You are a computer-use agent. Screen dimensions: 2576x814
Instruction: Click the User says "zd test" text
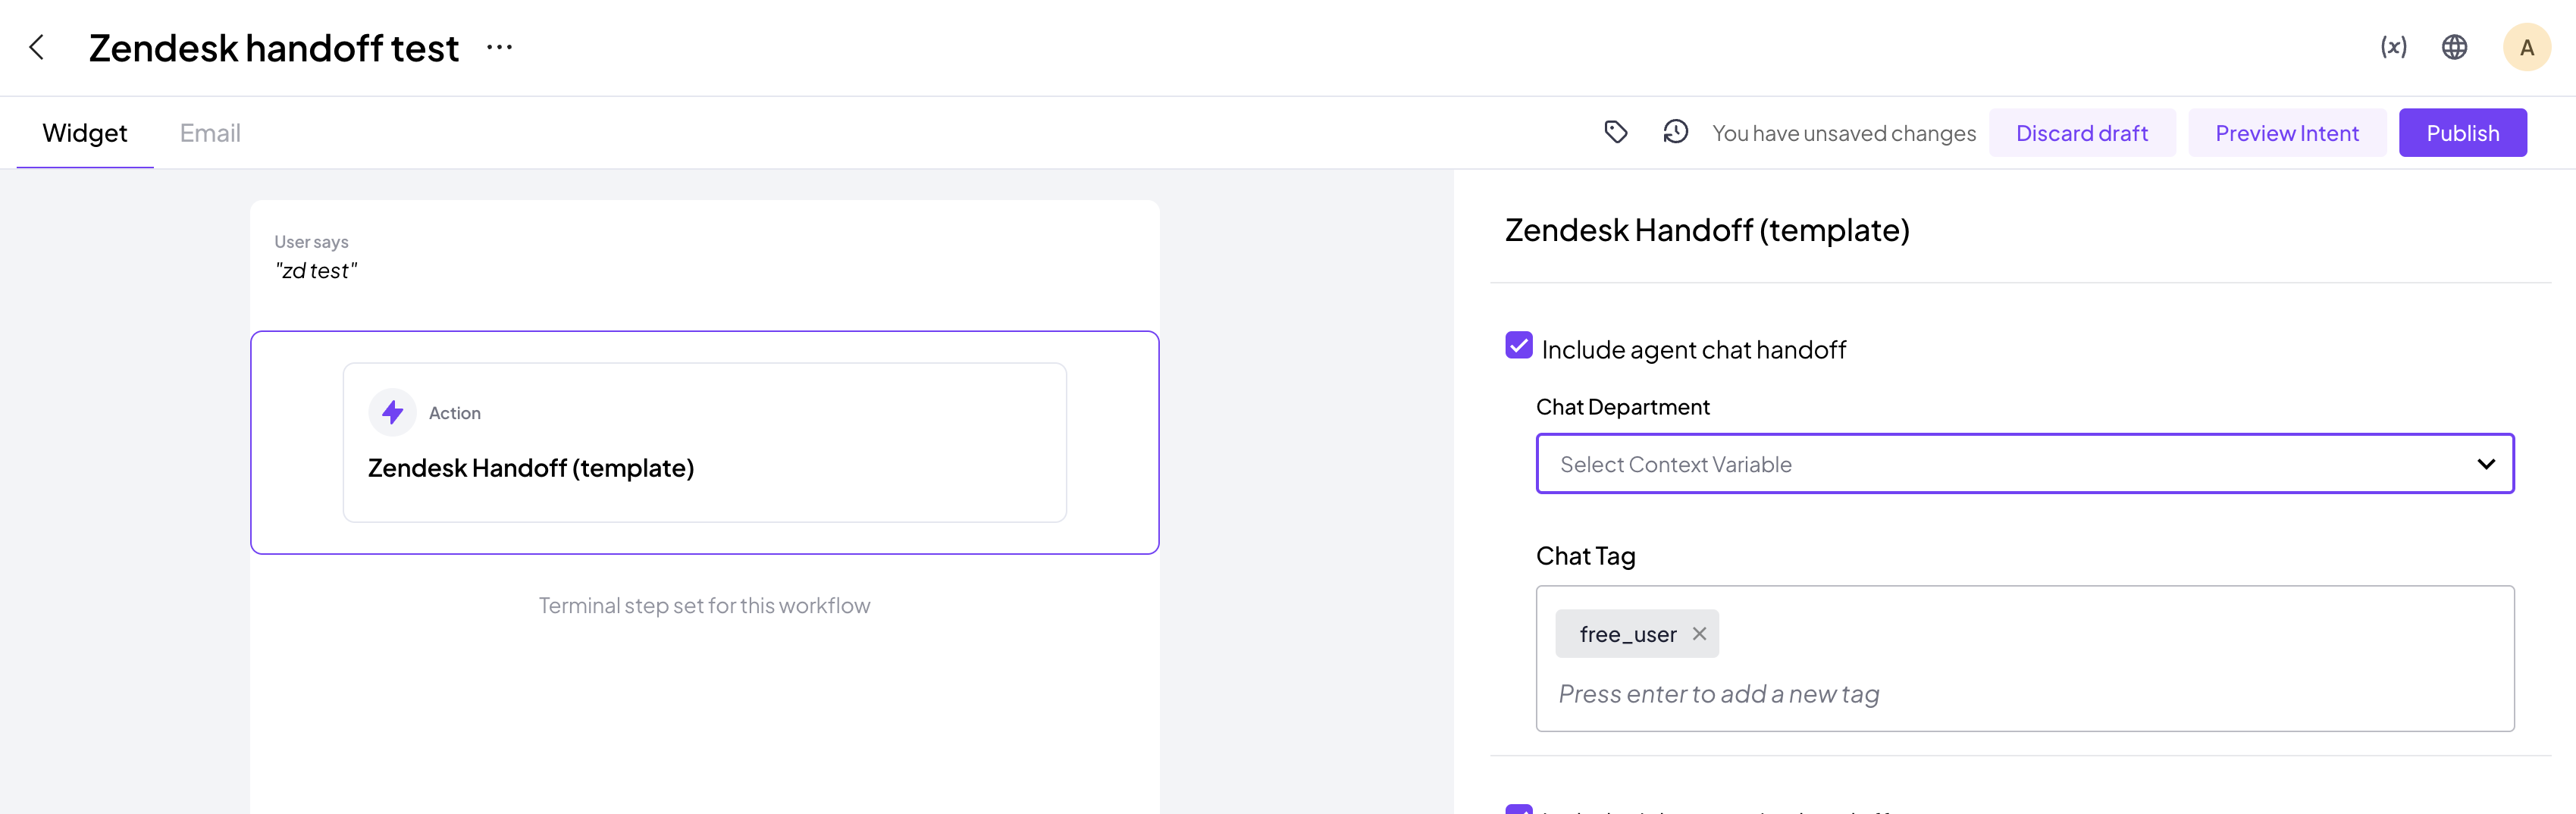point(316,257)
